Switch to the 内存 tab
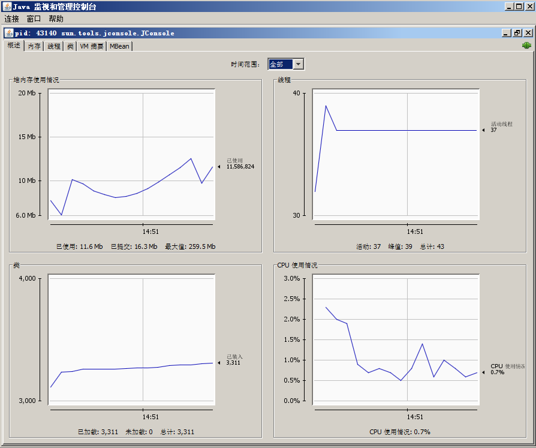 [34, 46]
